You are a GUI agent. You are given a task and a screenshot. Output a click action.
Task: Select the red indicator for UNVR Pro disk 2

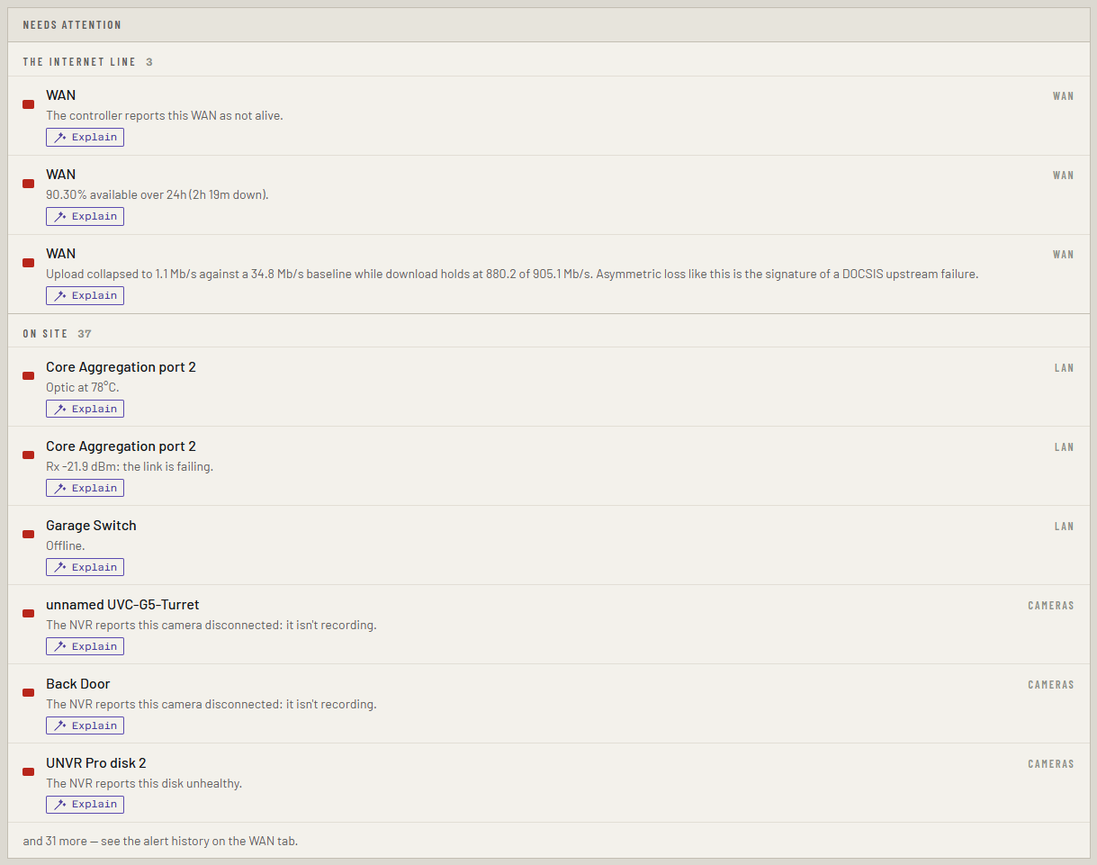(x=29, y=772)
